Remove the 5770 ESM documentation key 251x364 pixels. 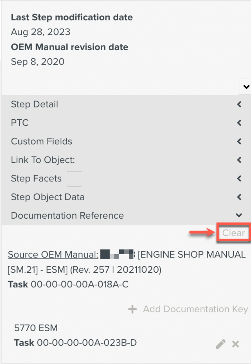coord(235,344)
